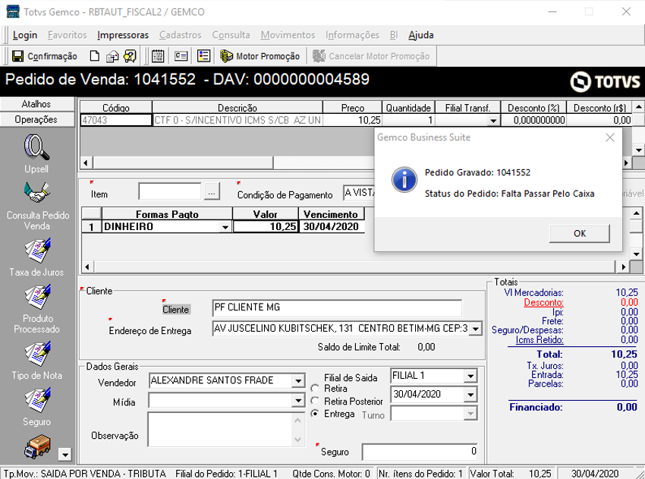Click the Desconto link in Totais
Viewport: 645px width, 479px height.
543,302
